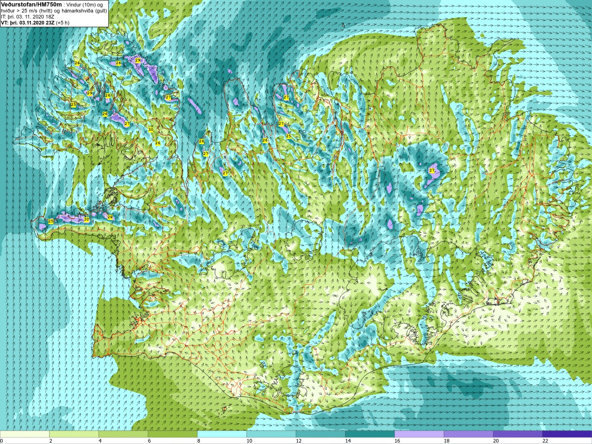Viewport: 592px width, 444px height.
Task: Click the yellow 28 gust marker on Snæfellsnes peninsula
Action: pyautogui.click(x=110, y=217)
